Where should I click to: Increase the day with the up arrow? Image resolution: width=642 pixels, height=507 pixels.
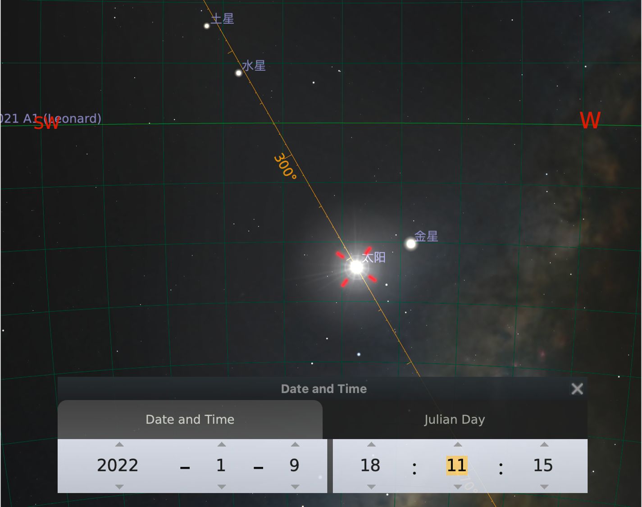coord(295,444)
